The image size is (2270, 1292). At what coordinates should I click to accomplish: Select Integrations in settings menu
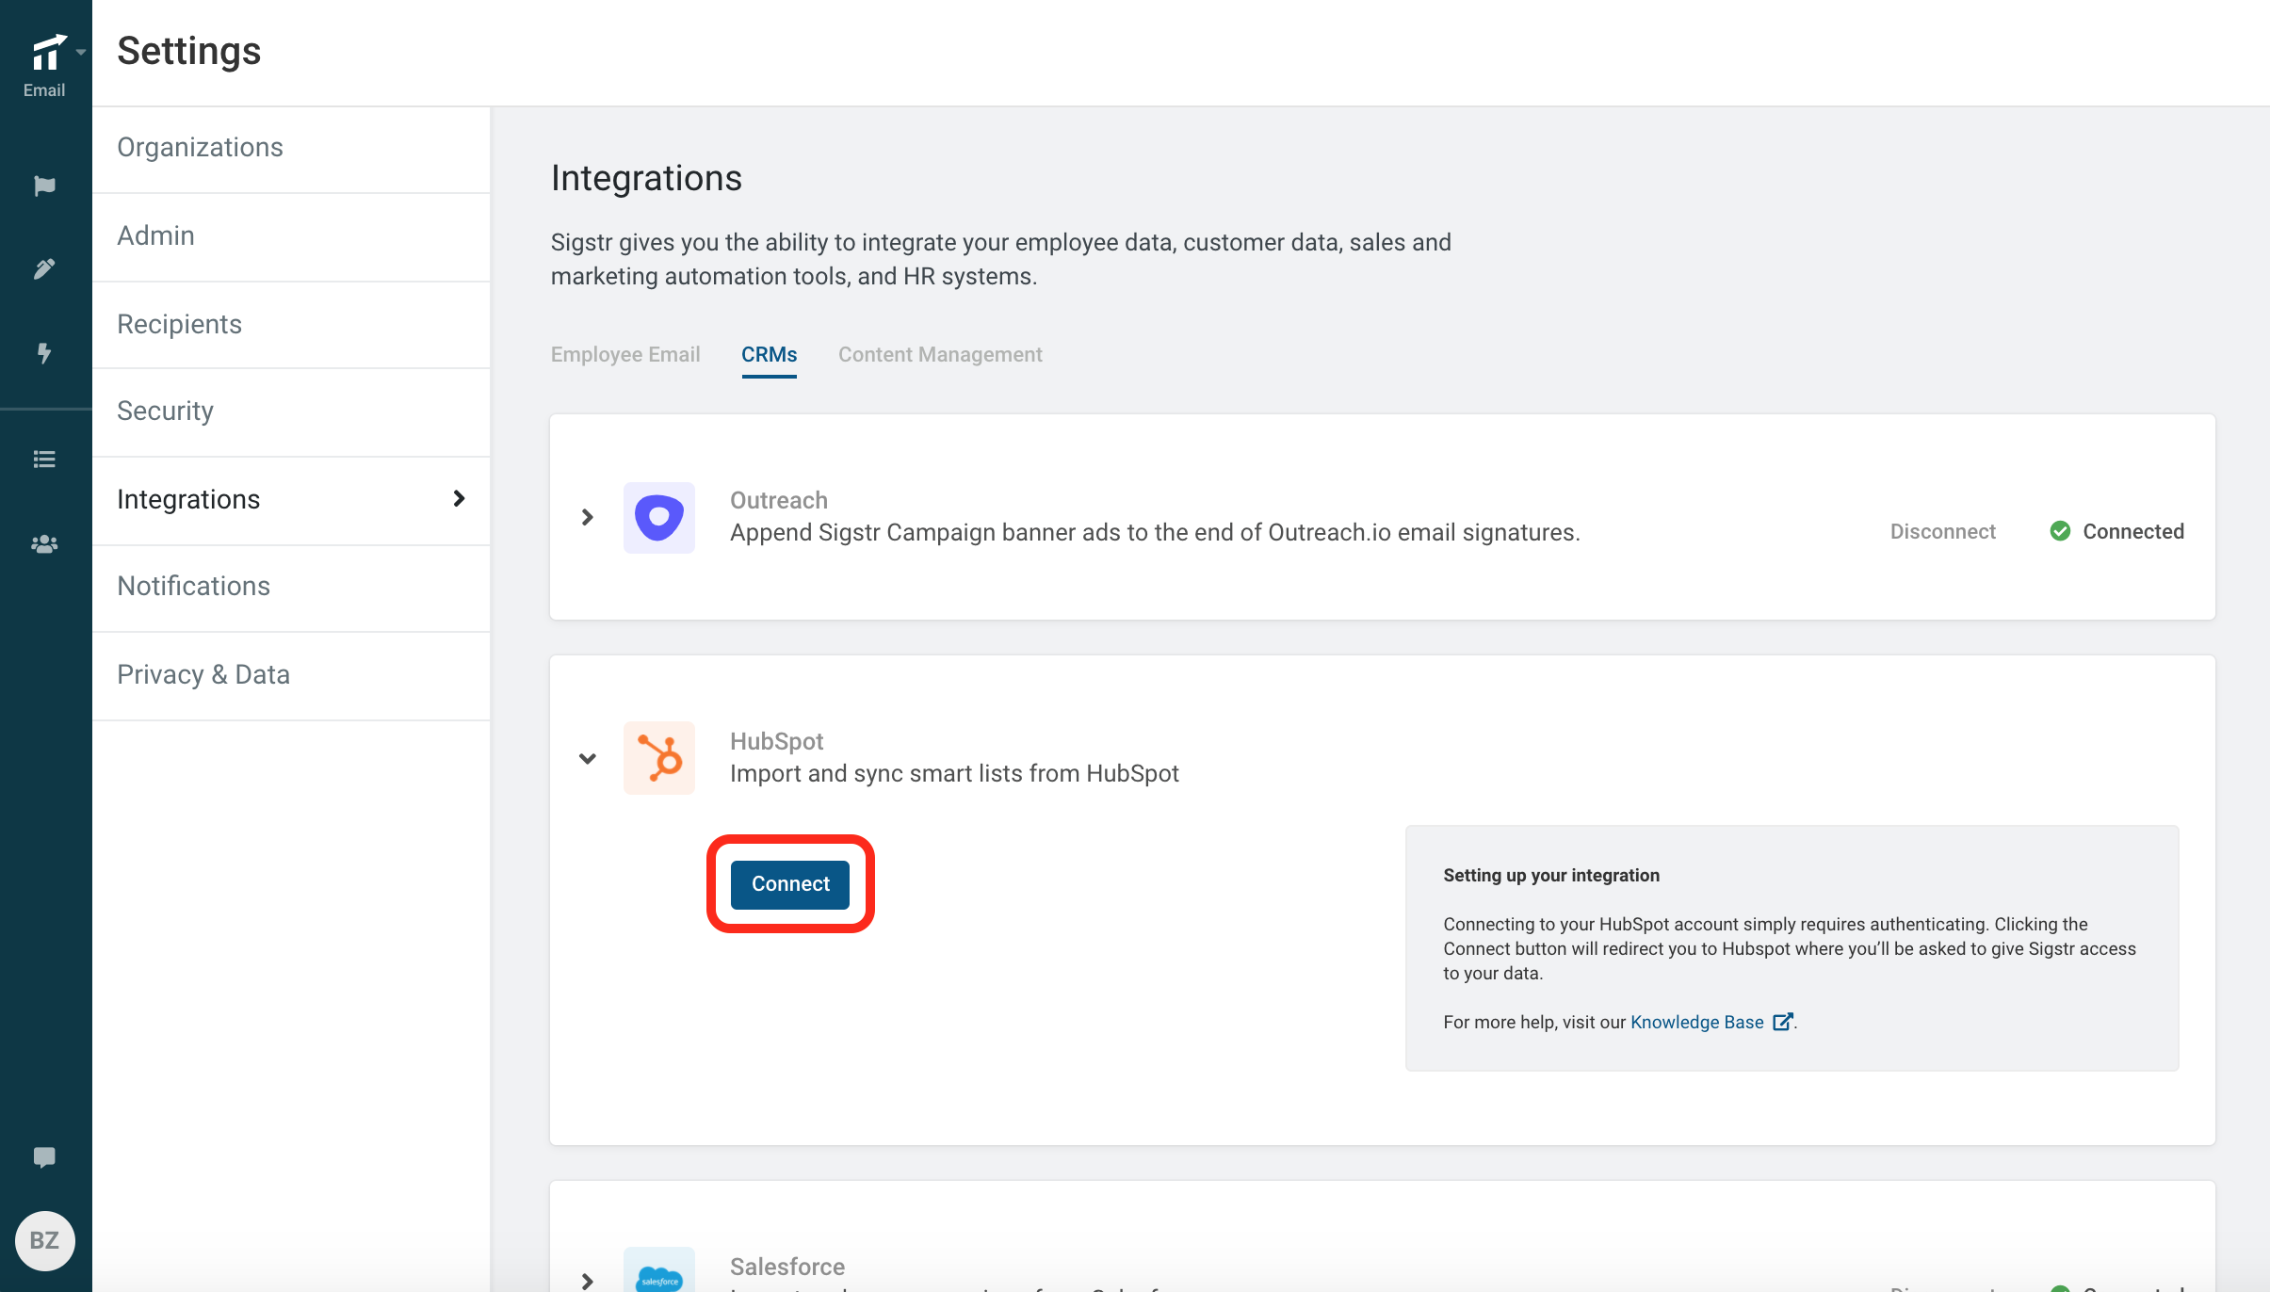coord(291,500)
